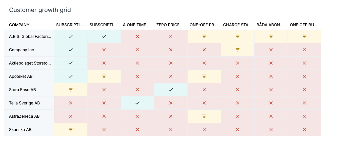The image size is (343, 151).
Task: Click A.B.S. Global Båda Abon filter icon
Action: coord(271,37)
